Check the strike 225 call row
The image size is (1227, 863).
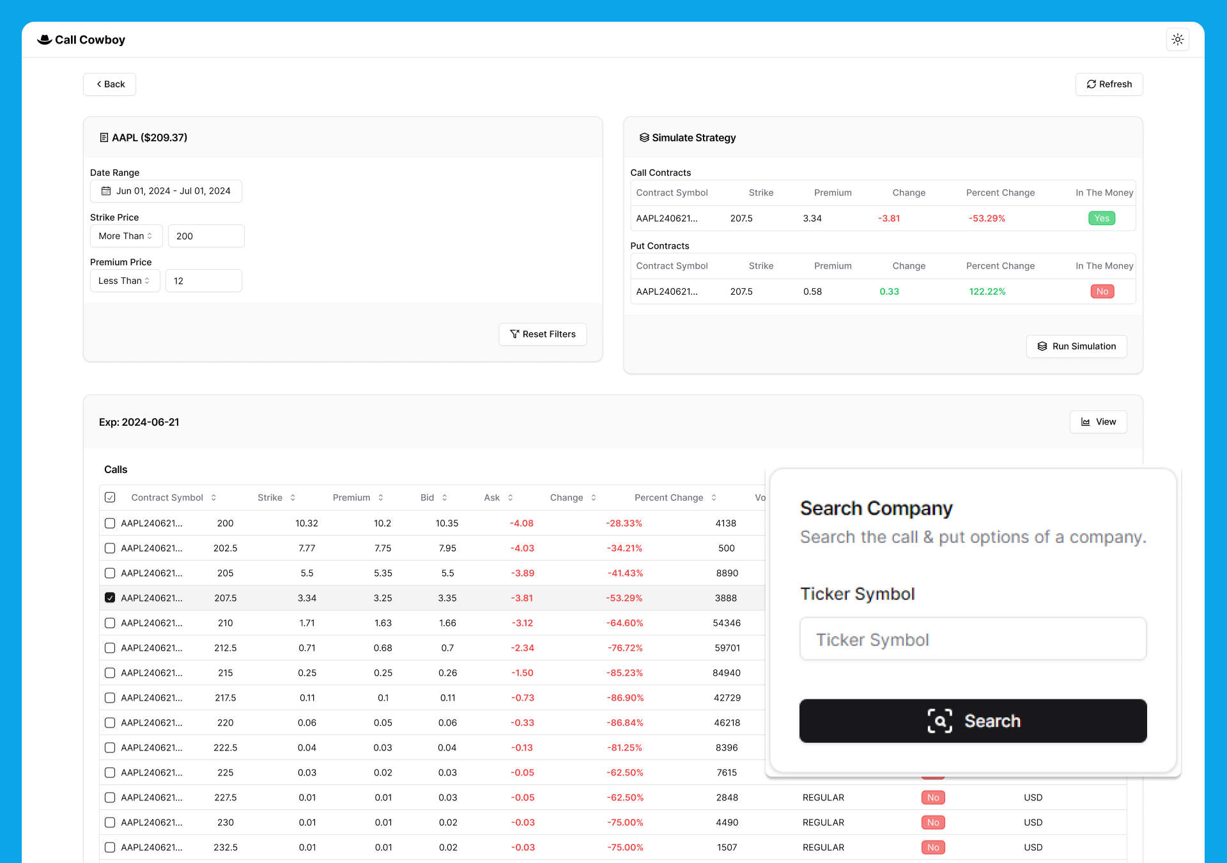110,772
